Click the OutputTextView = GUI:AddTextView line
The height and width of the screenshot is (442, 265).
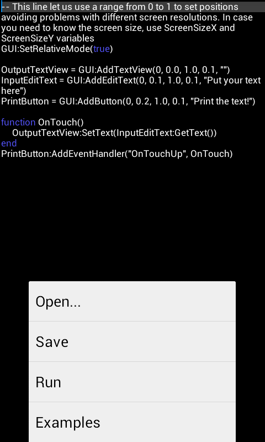(x=115, y=70)
